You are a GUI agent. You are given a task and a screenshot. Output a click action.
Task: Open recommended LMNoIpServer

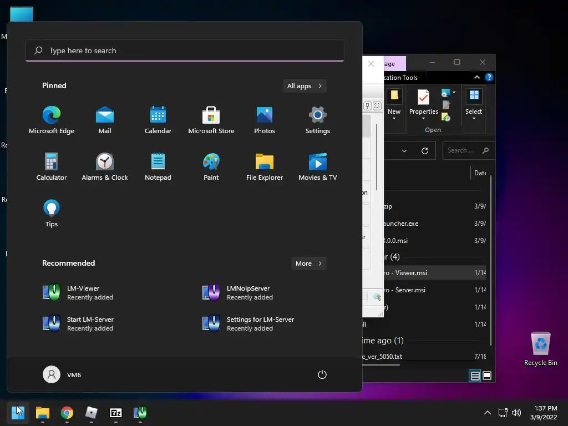[x=237, y=293]
